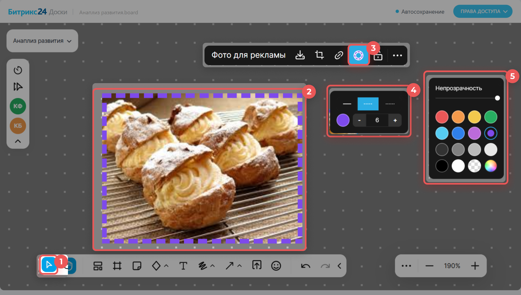Select the dotted line border style
This screenshot has width=521, height=295.
[390, 104]
